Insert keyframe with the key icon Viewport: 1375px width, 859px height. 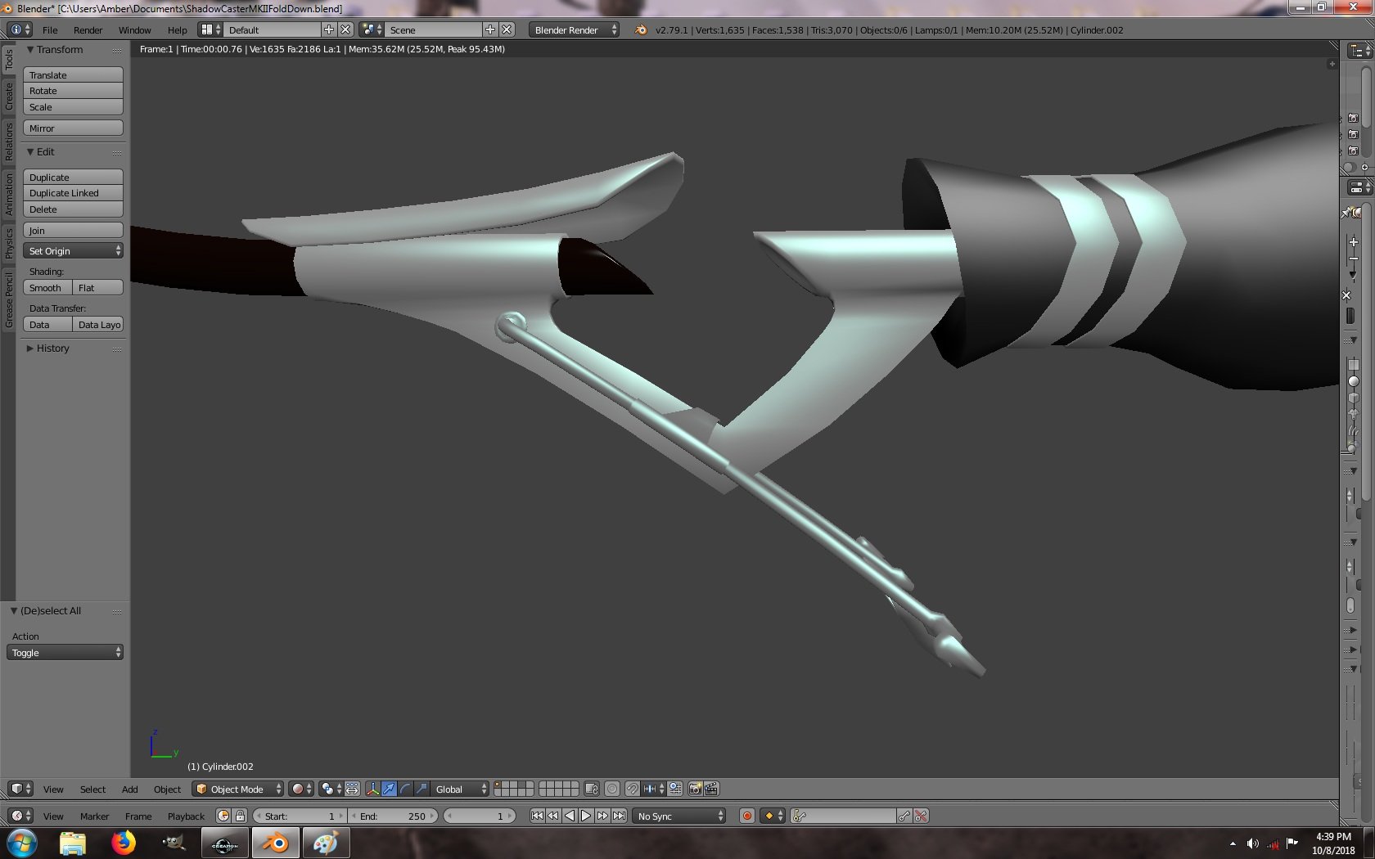point(904,816)
